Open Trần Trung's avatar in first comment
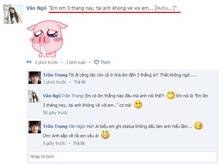 [x=35, y=78]
